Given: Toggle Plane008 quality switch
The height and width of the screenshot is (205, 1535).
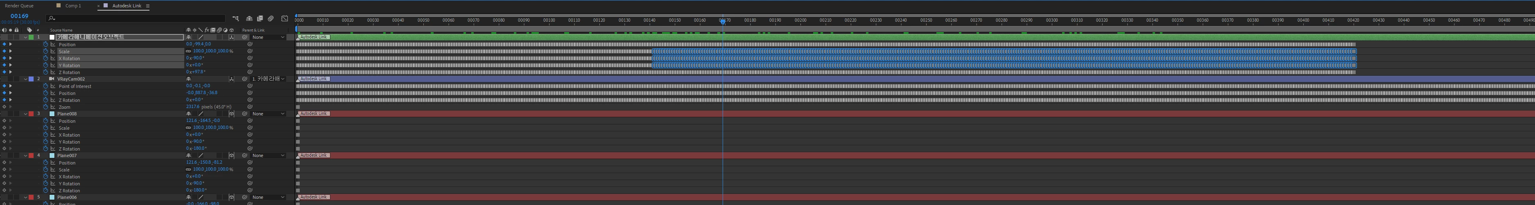Looking at the screenshot, I should point(201,113).
